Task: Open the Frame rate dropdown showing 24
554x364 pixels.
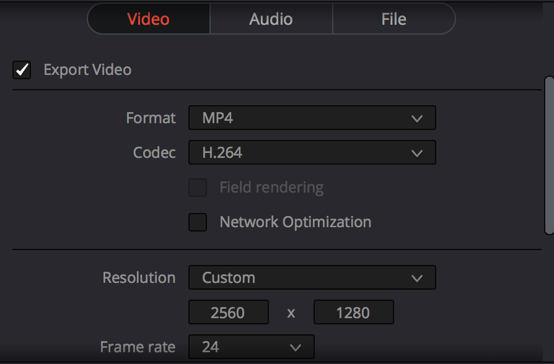Action: click(x=251, y=347)
